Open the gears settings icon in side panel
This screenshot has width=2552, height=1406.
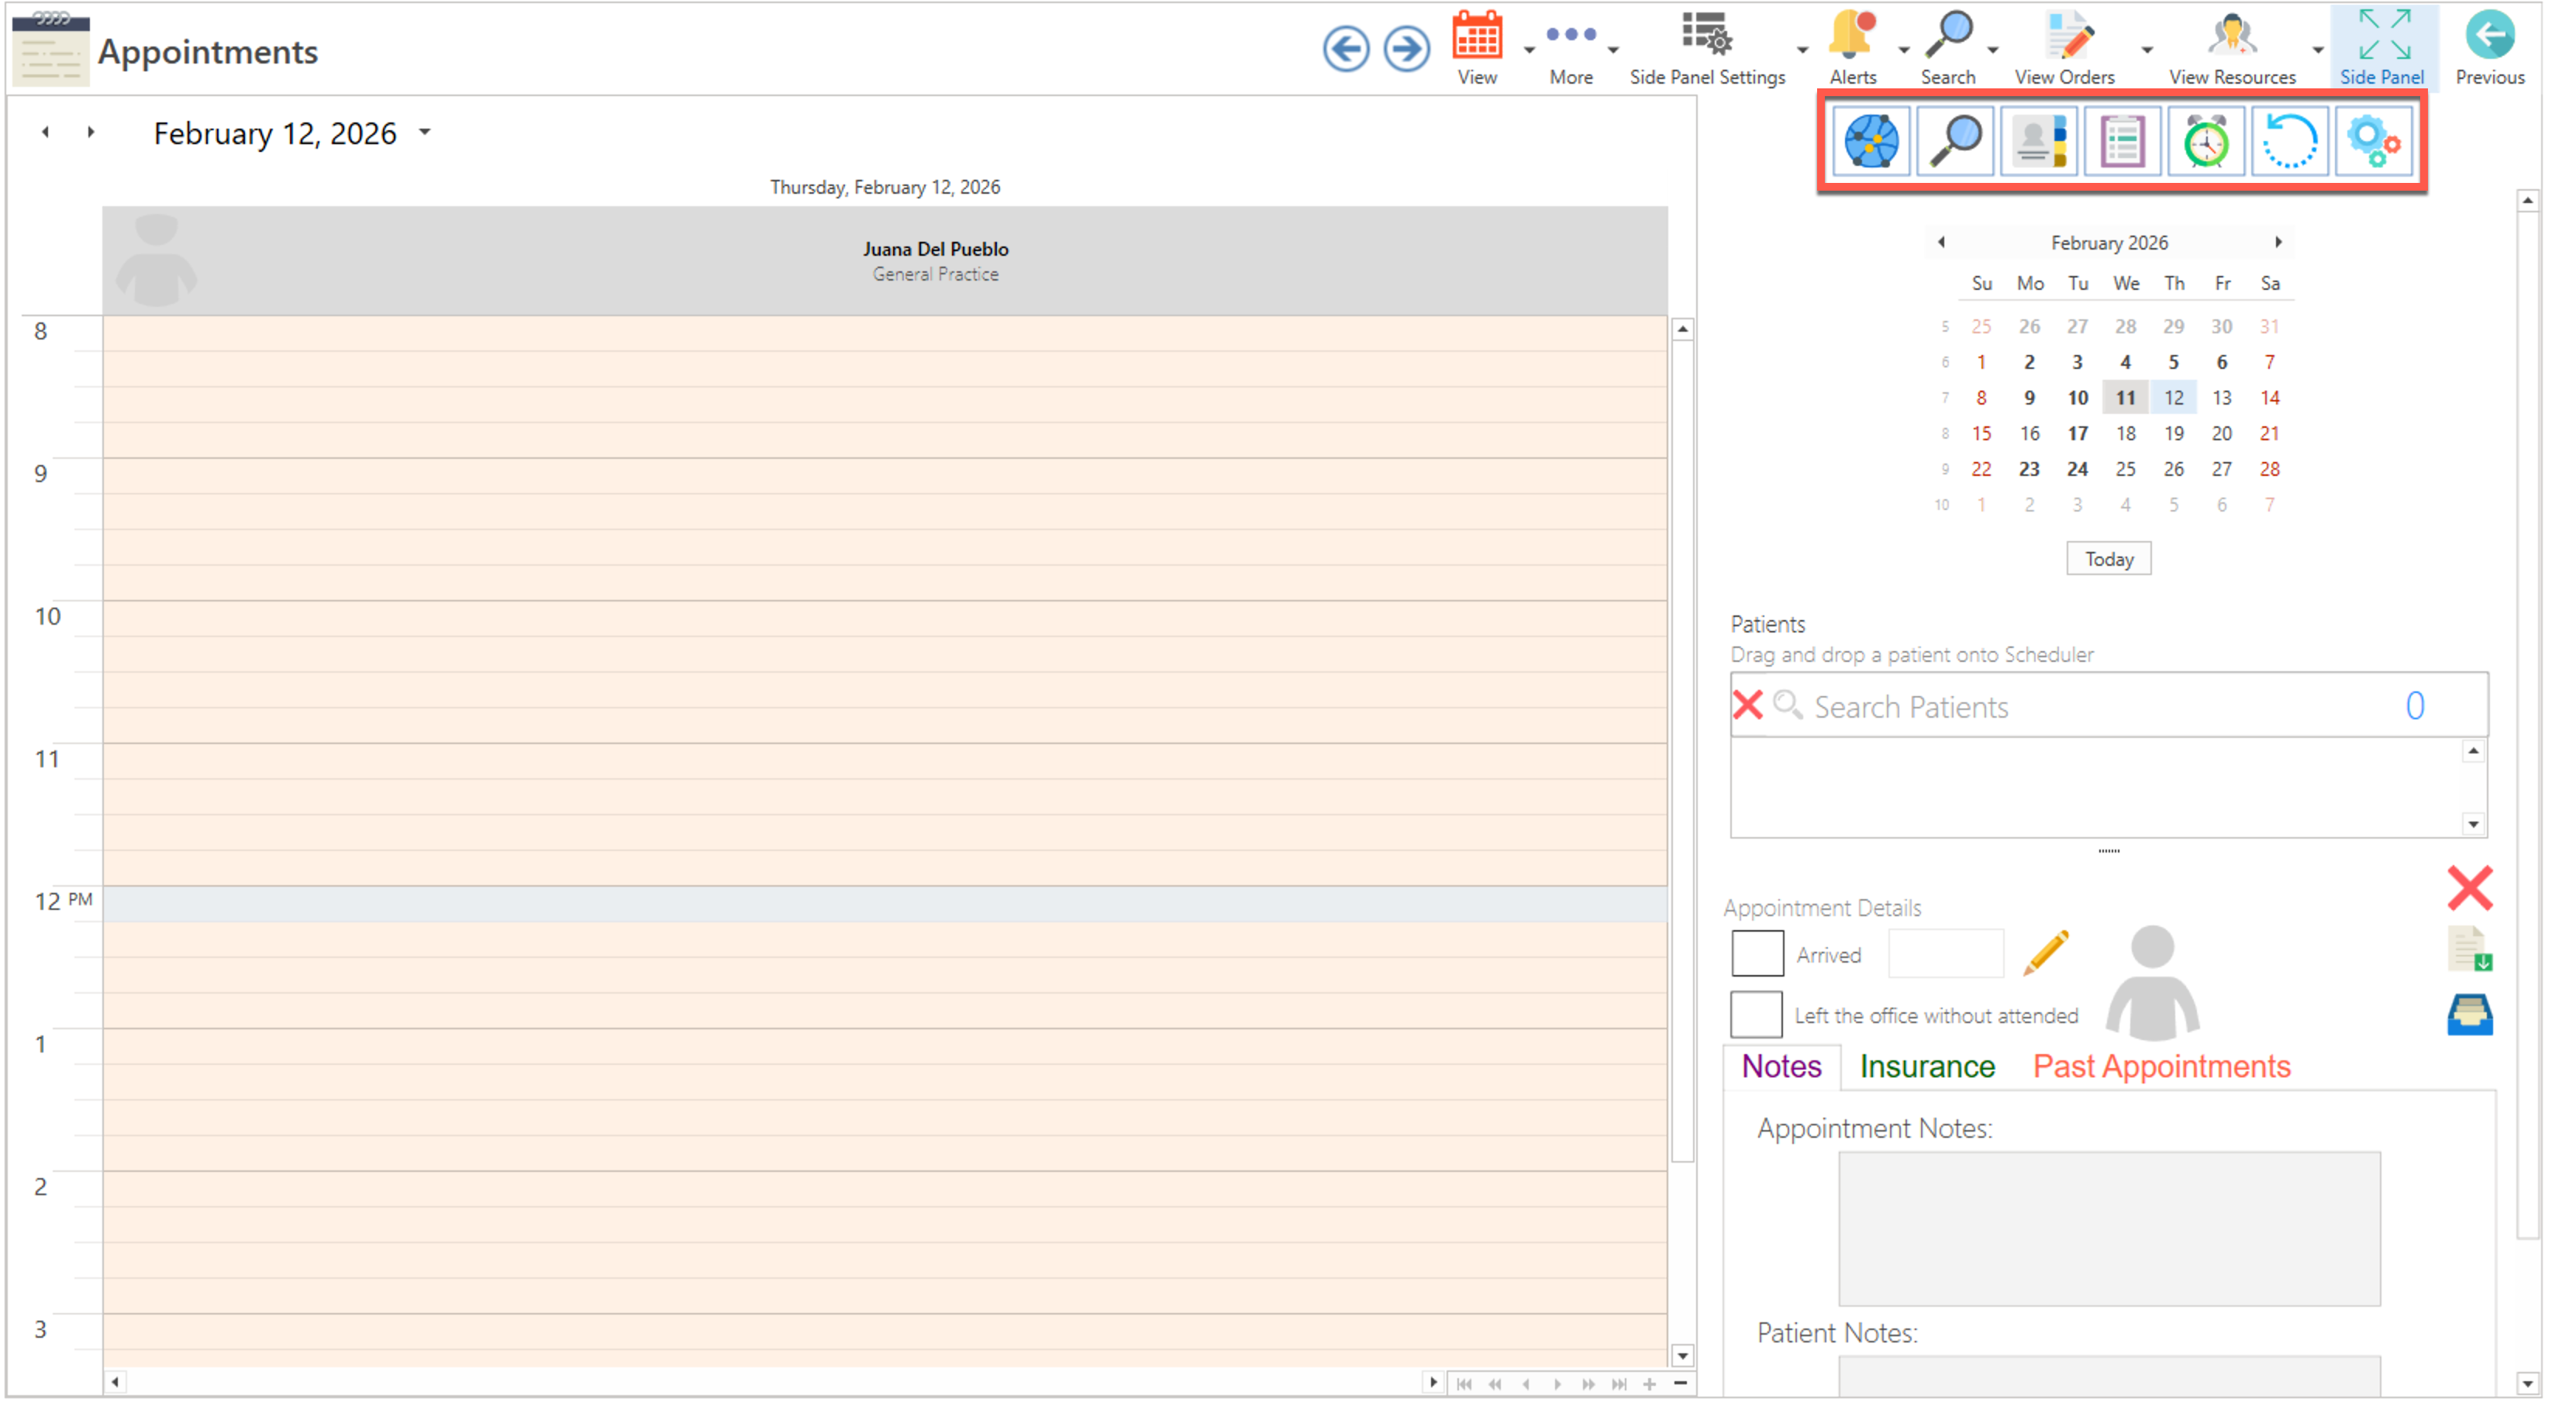[2373, 142]
